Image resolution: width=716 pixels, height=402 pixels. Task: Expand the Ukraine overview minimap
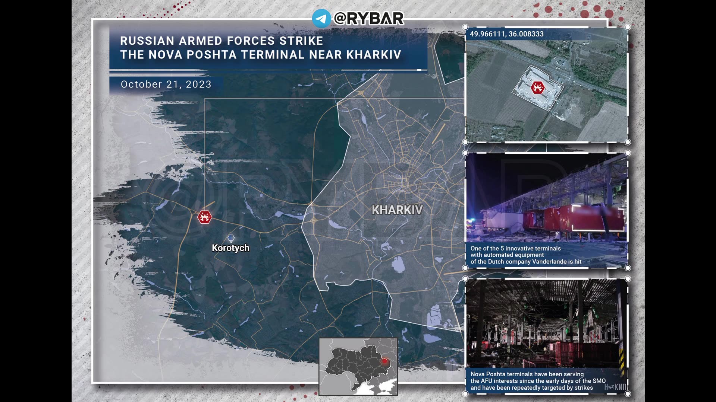pyautogui.click(x=358, y=363)
